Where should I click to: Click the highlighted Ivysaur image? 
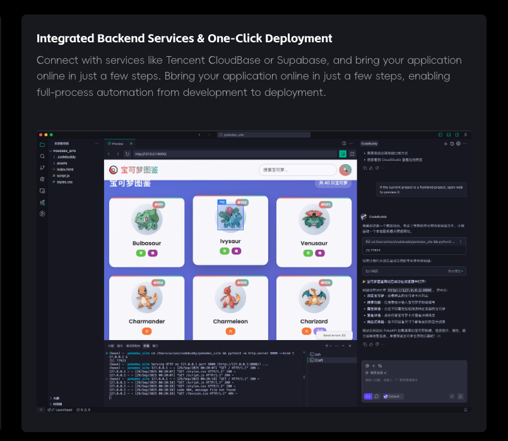(230, 217)
